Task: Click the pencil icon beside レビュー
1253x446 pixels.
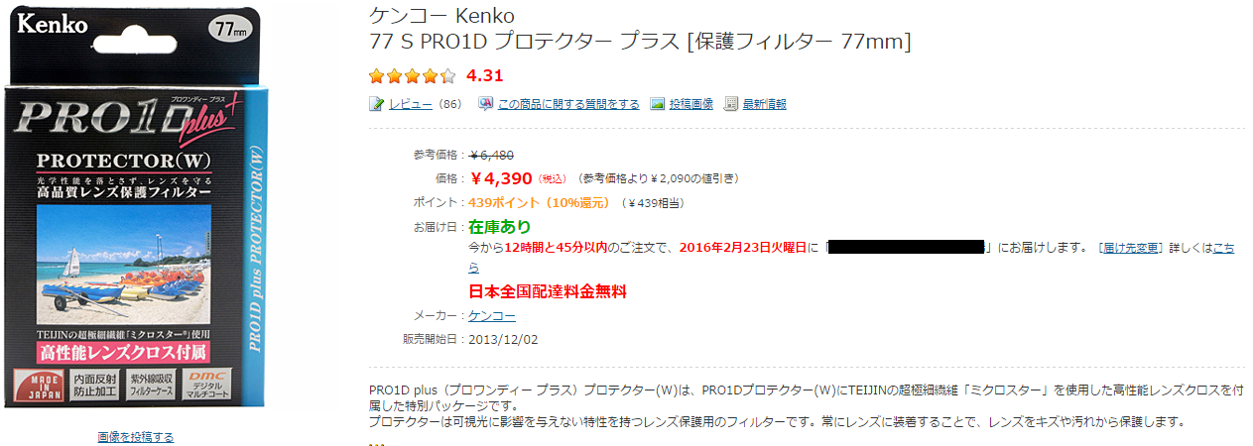Action: 376,104
